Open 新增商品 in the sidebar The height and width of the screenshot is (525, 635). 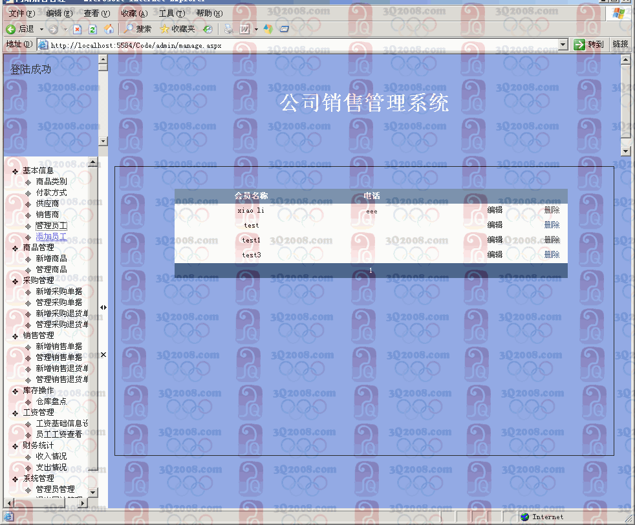(x=51, y=259)
